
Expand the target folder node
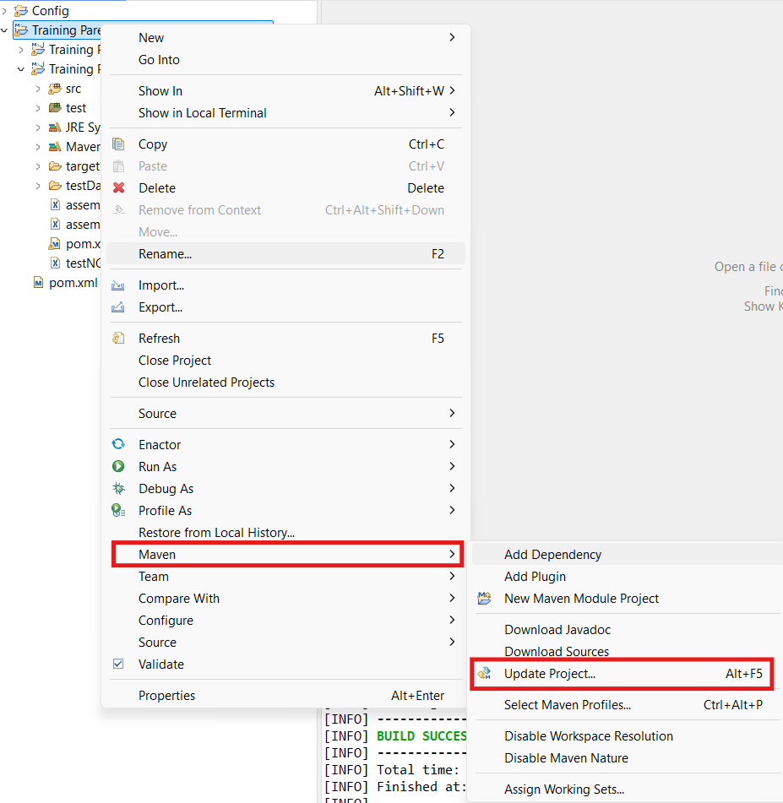(38, 166)
